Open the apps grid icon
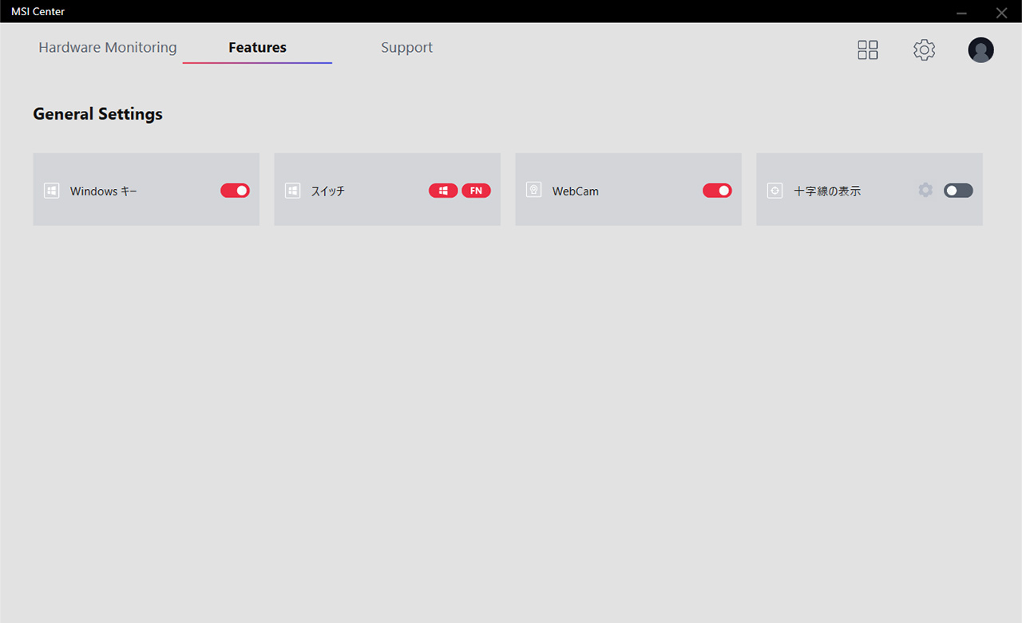The image size is (1022, 623). [x=868, y=50]
